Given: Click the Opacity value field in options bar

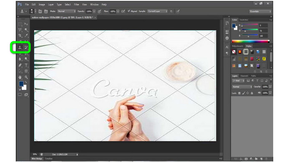Looking at the screenshot, I should pos(89,11).
